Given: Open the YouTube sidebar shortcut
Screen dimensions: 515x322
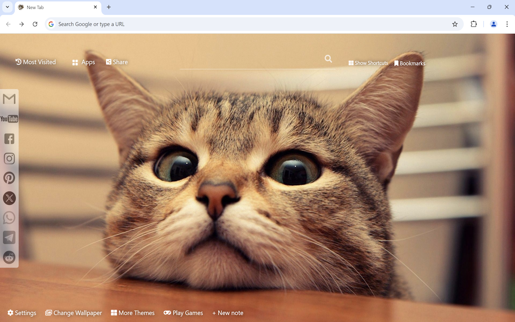Looking at the screenshot, I should pos(9,119).
